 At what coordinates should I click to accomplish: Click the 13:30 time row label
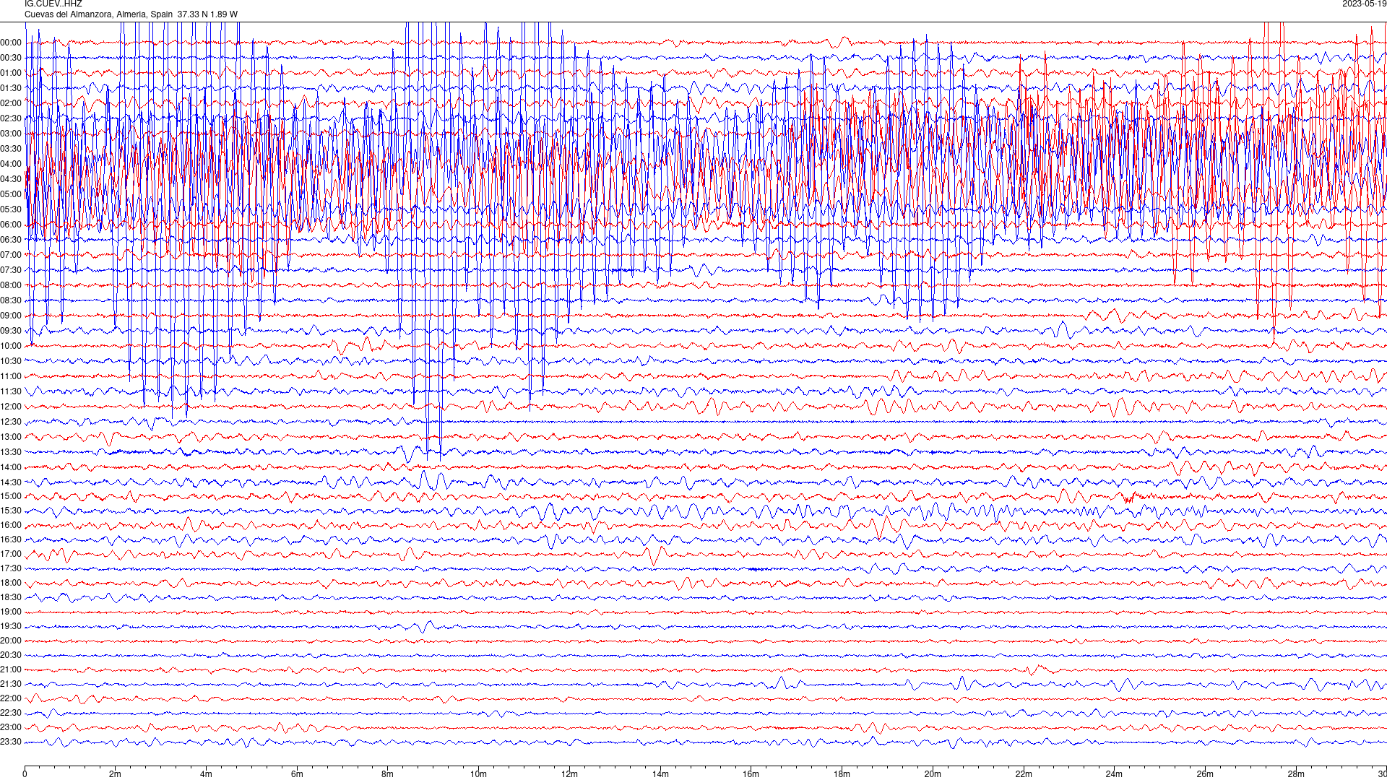point(11,453)
